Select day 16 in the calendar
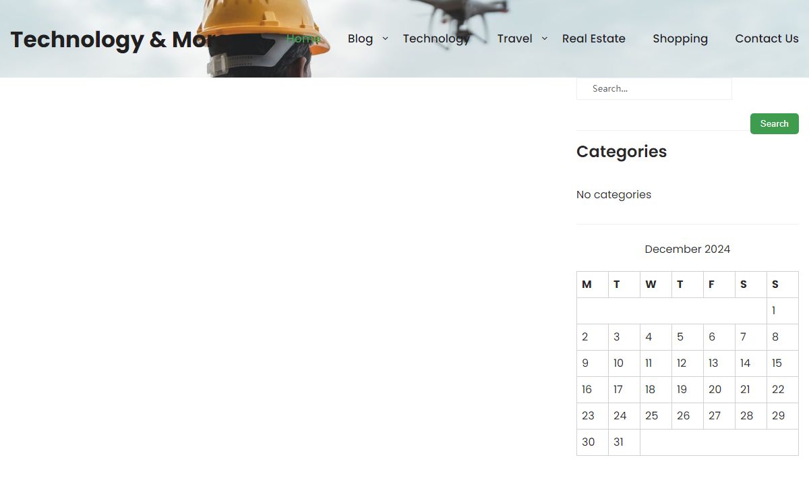The width and height of the screenshot is (809, 499). click(593, 390)
